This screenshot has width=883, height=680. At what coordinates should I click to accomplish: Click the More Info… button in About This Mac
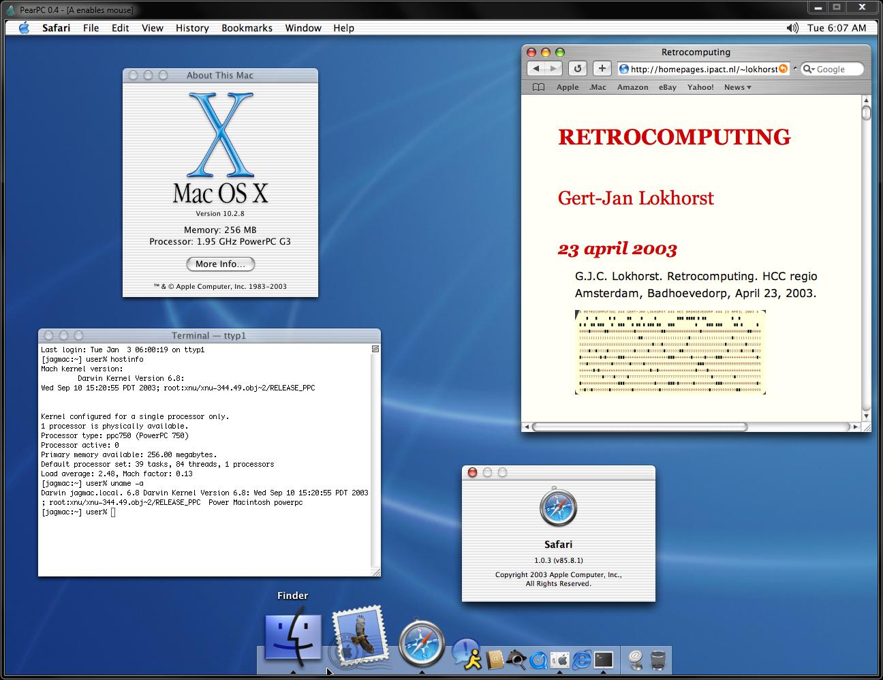[x=220, y=264]
